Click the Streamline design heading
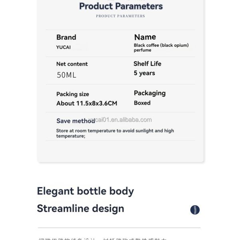Image resolution: width=240 pixels, height=240 pixels. coord(80,209)
